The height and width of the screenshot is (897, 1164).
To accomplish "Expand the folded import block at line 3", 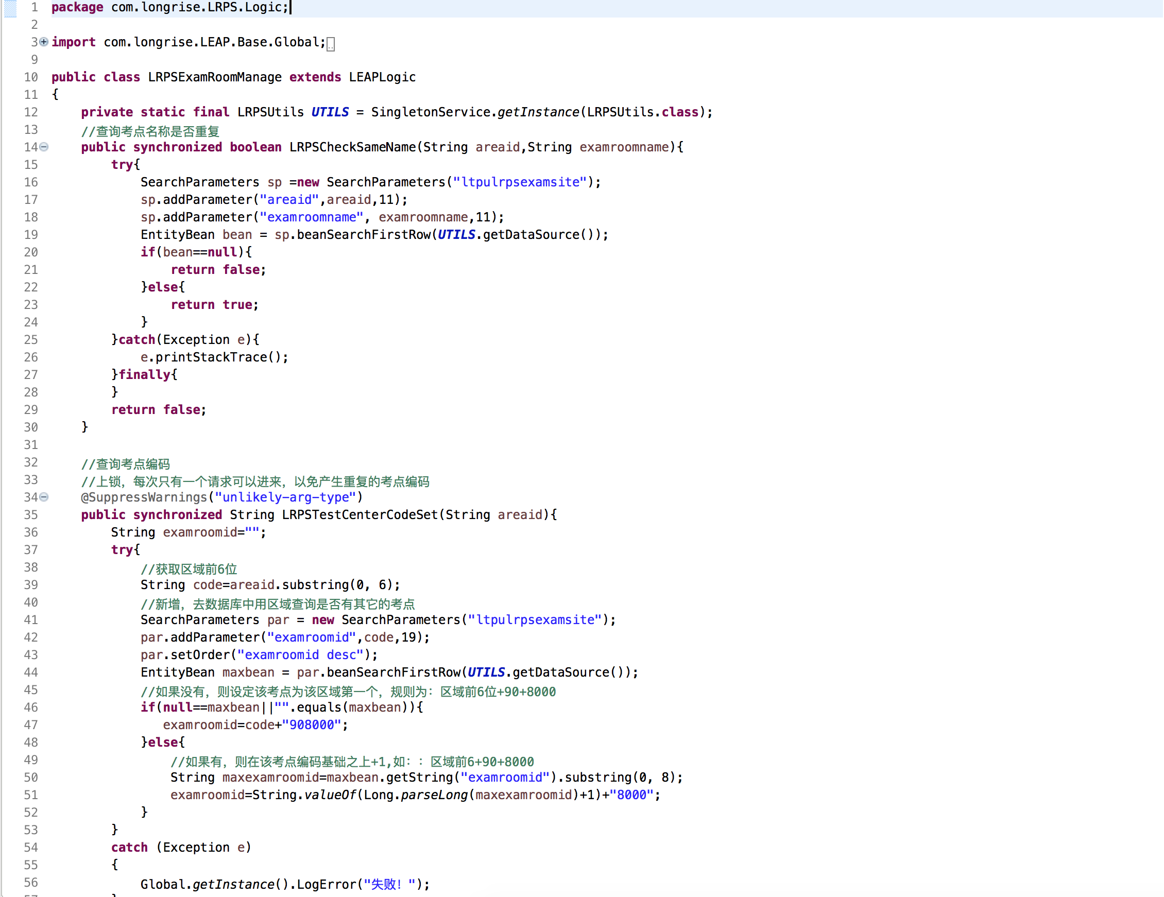I will pos(44,42).
